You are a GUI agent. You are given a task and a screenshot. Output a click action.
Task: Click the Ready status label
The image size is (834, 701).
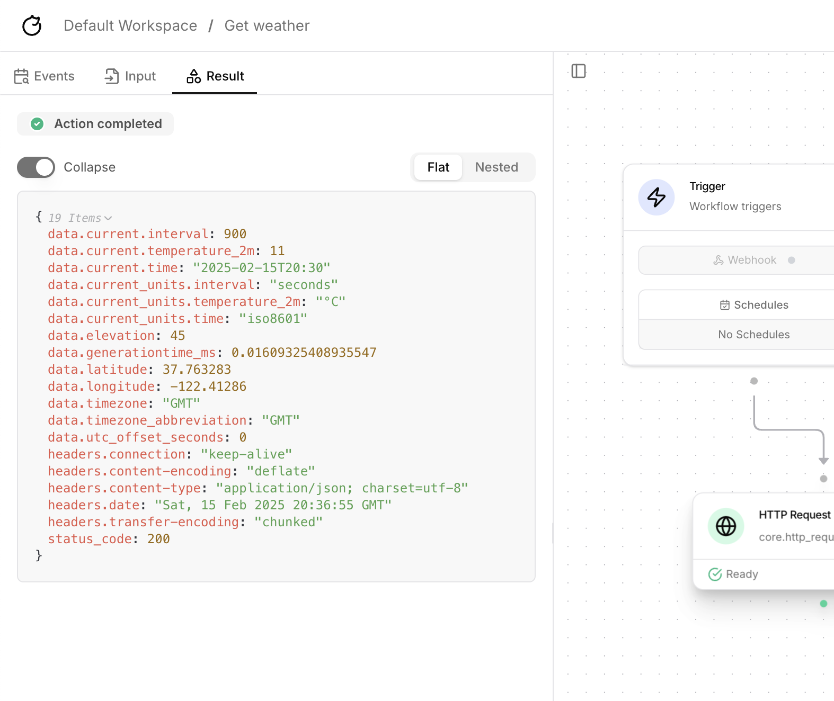742,574
